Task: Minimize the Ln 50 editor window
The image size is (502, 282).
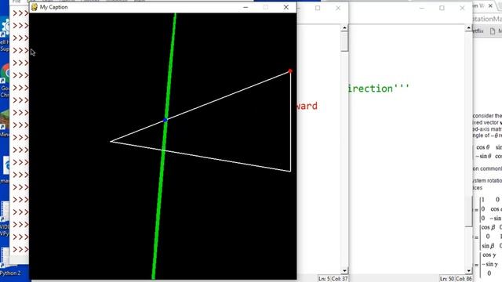Action: coord(422,8)
